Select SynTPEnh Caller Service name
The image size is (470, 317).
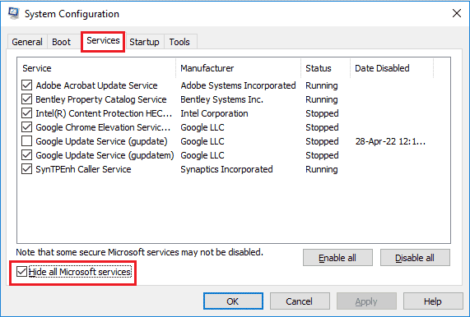tap(83, 169)
